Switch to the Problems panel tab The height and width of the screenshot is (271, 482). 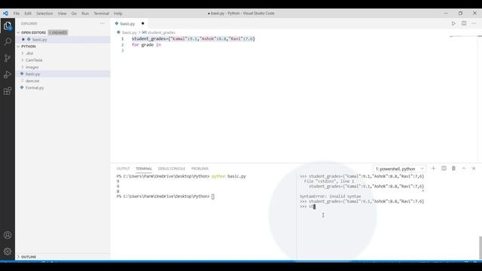200,169
